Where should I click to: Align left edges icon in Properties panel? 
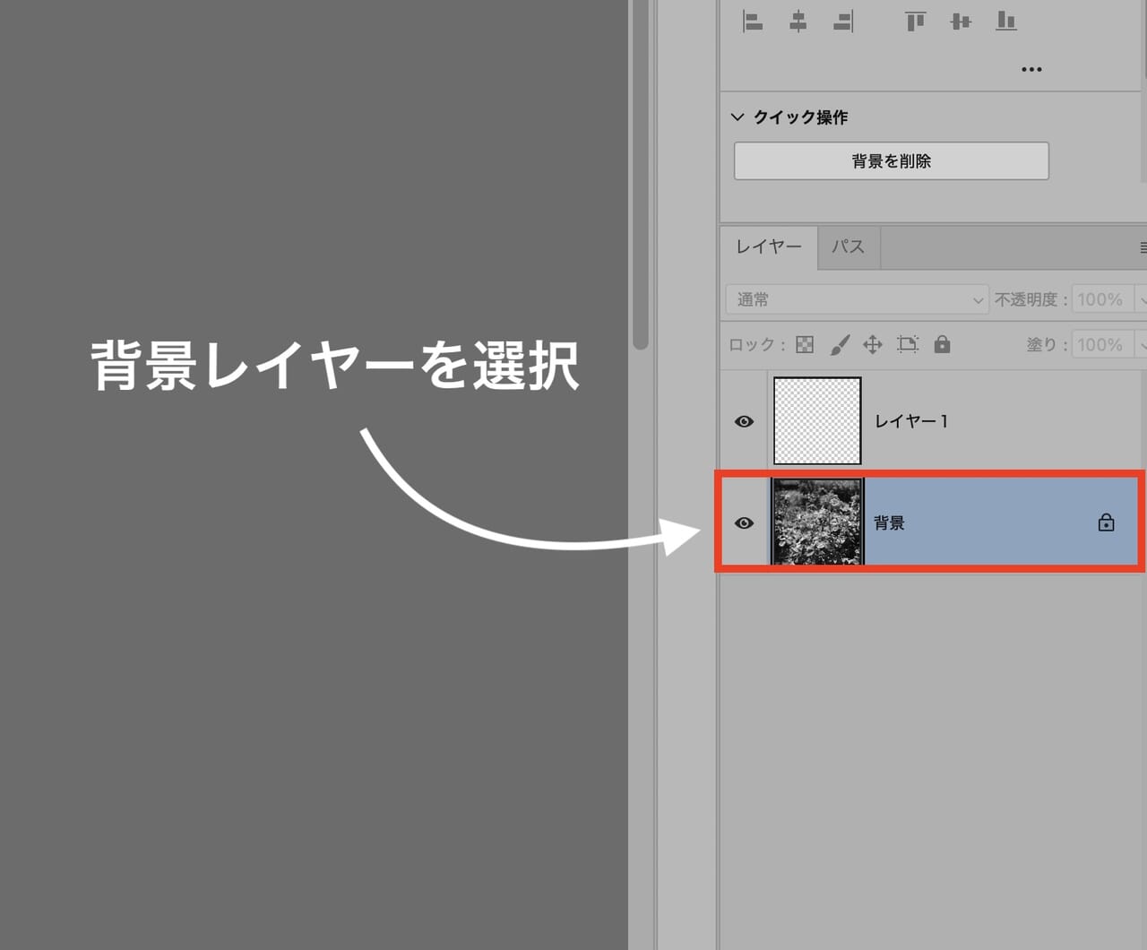pyautogui.click(x=753, y=21)
